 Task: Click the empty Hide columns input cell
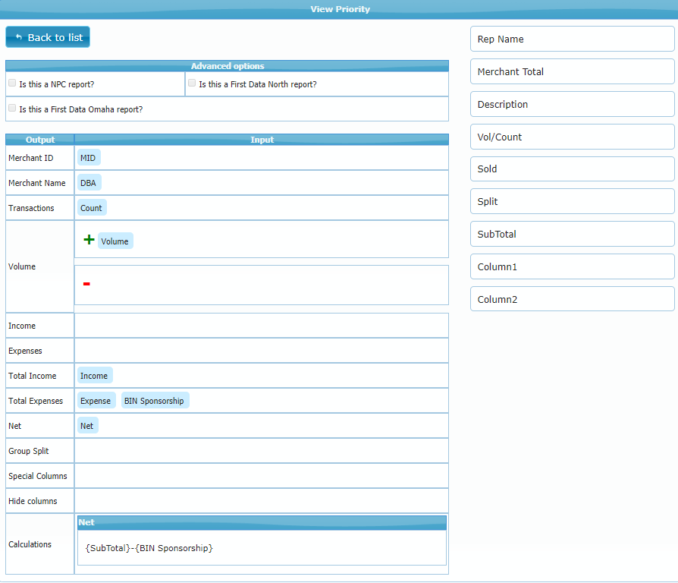pos(261,501)
